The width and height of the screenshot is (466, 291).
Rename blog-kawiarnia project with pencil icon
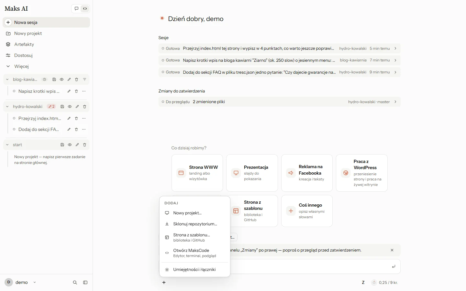(x=69, y=80)
